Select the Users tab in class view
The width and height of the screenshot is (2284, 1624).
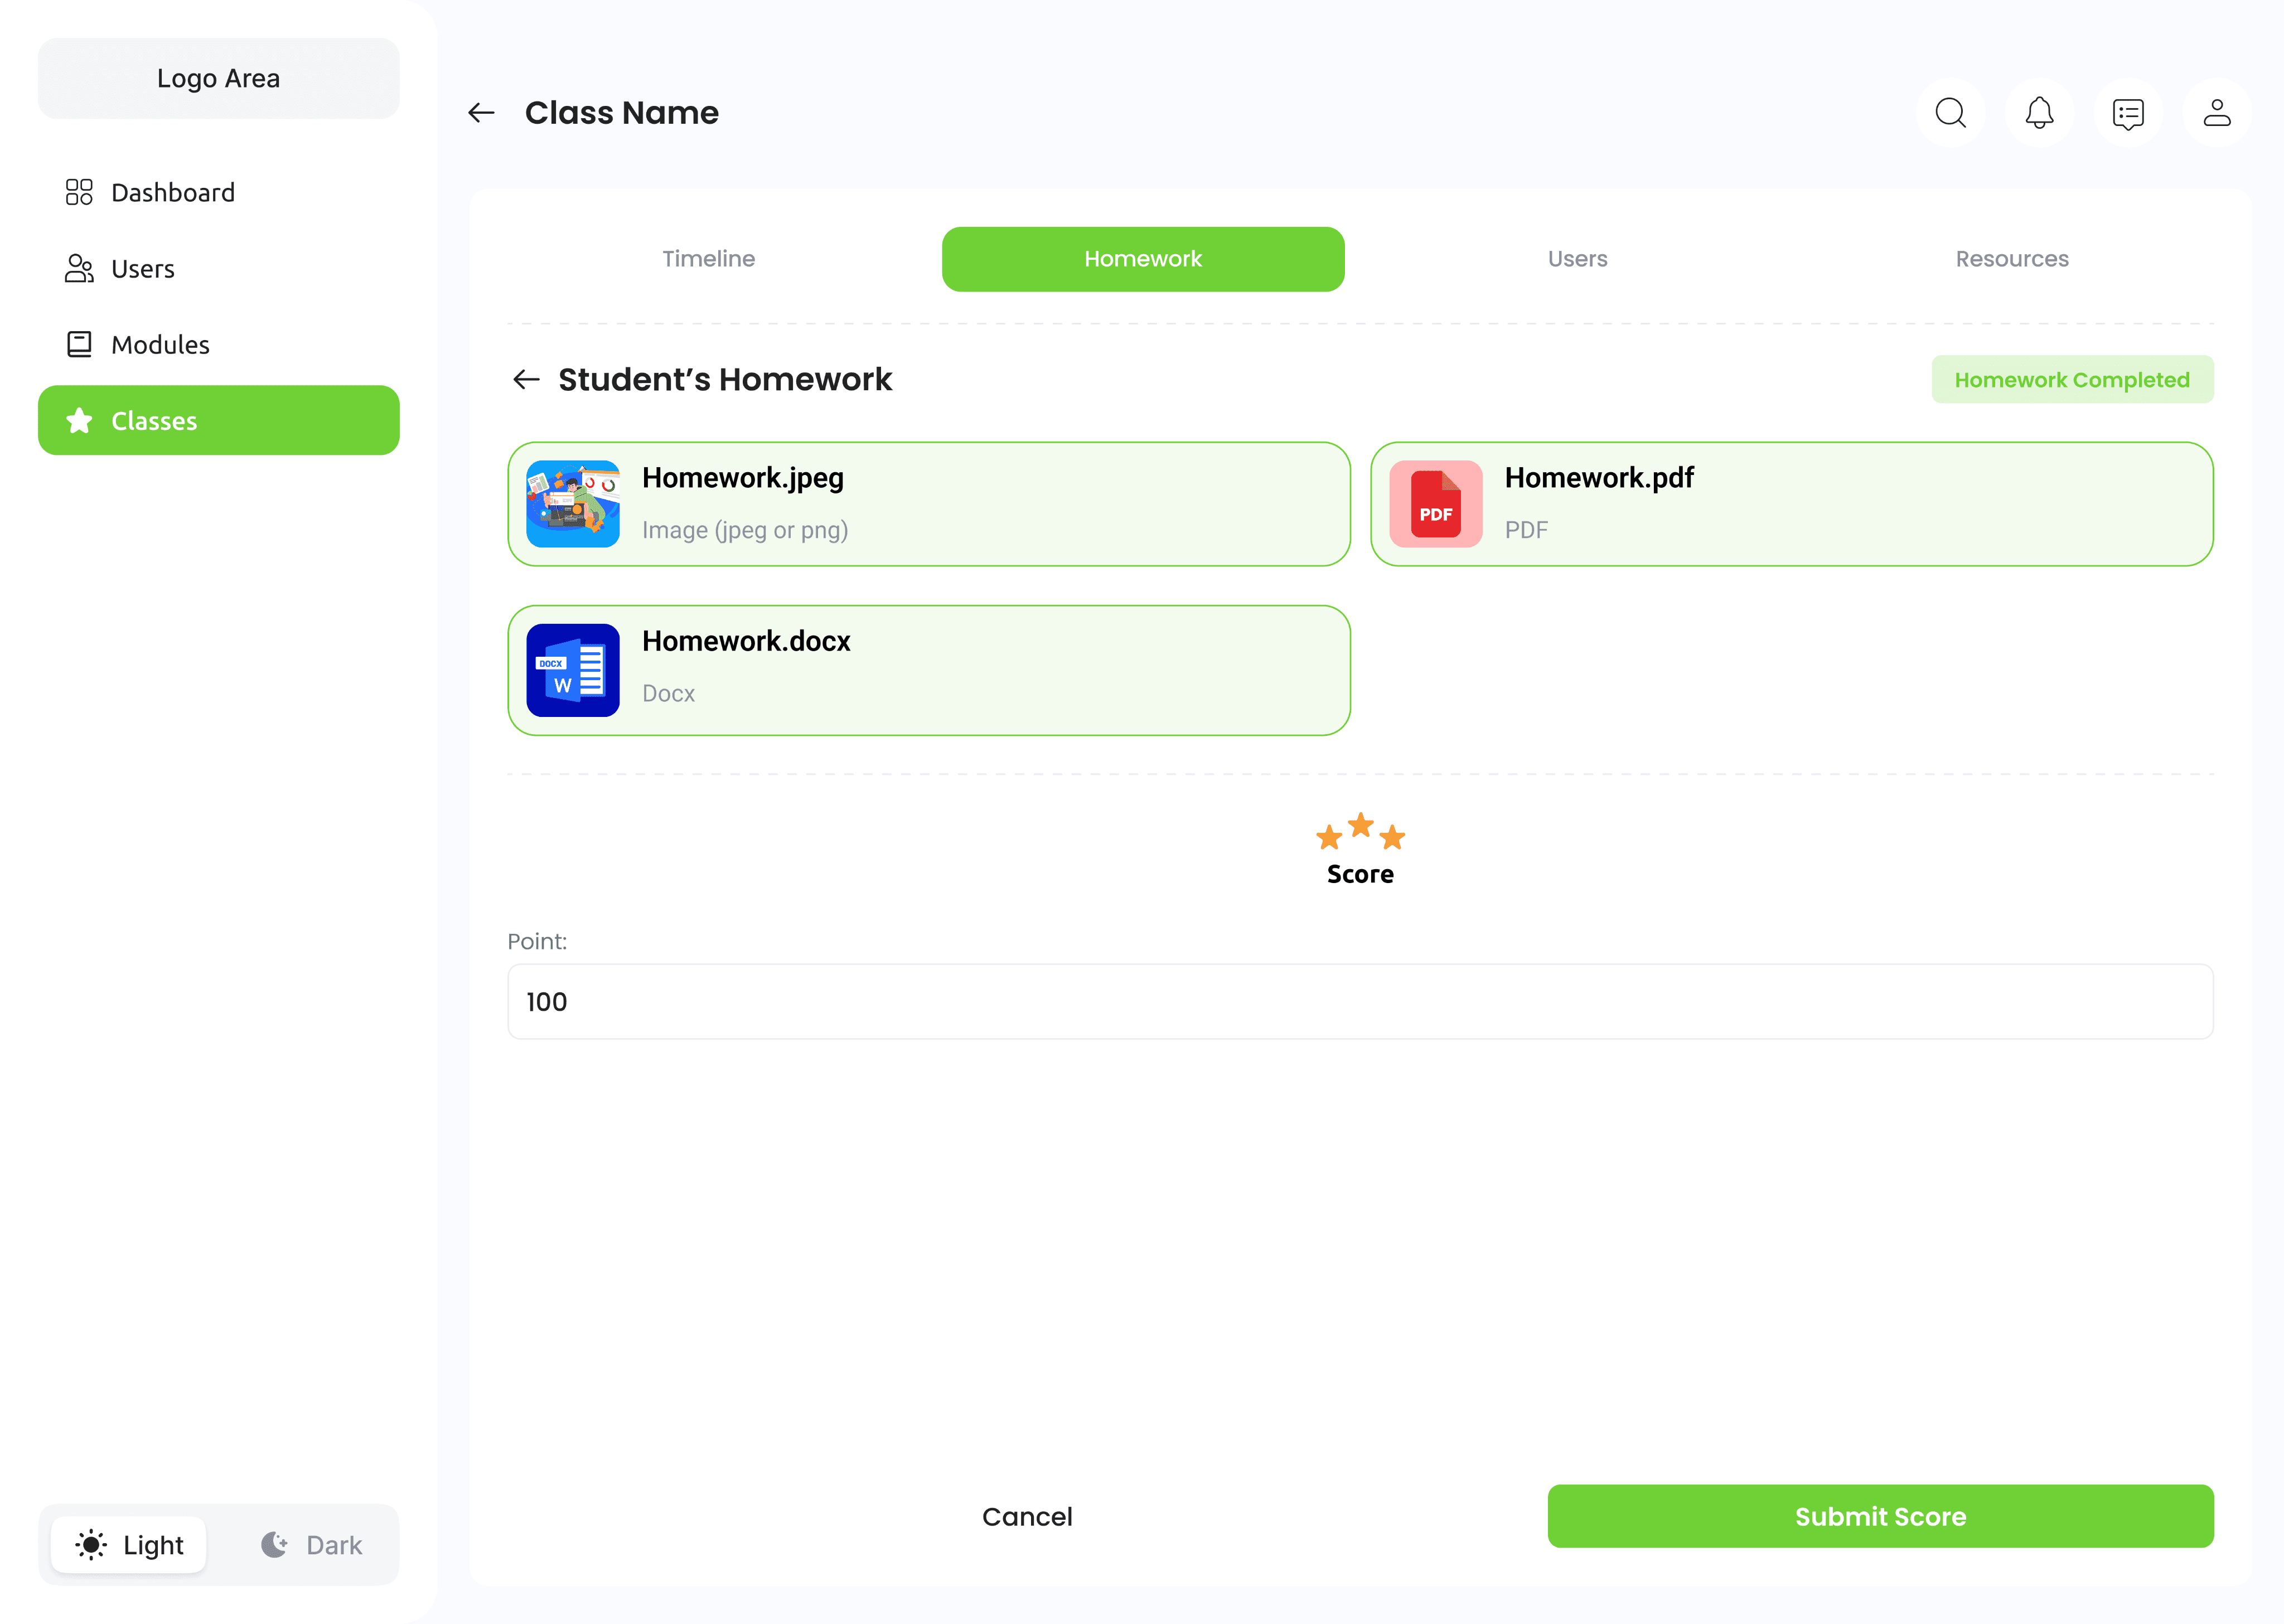pos(1577,259)
